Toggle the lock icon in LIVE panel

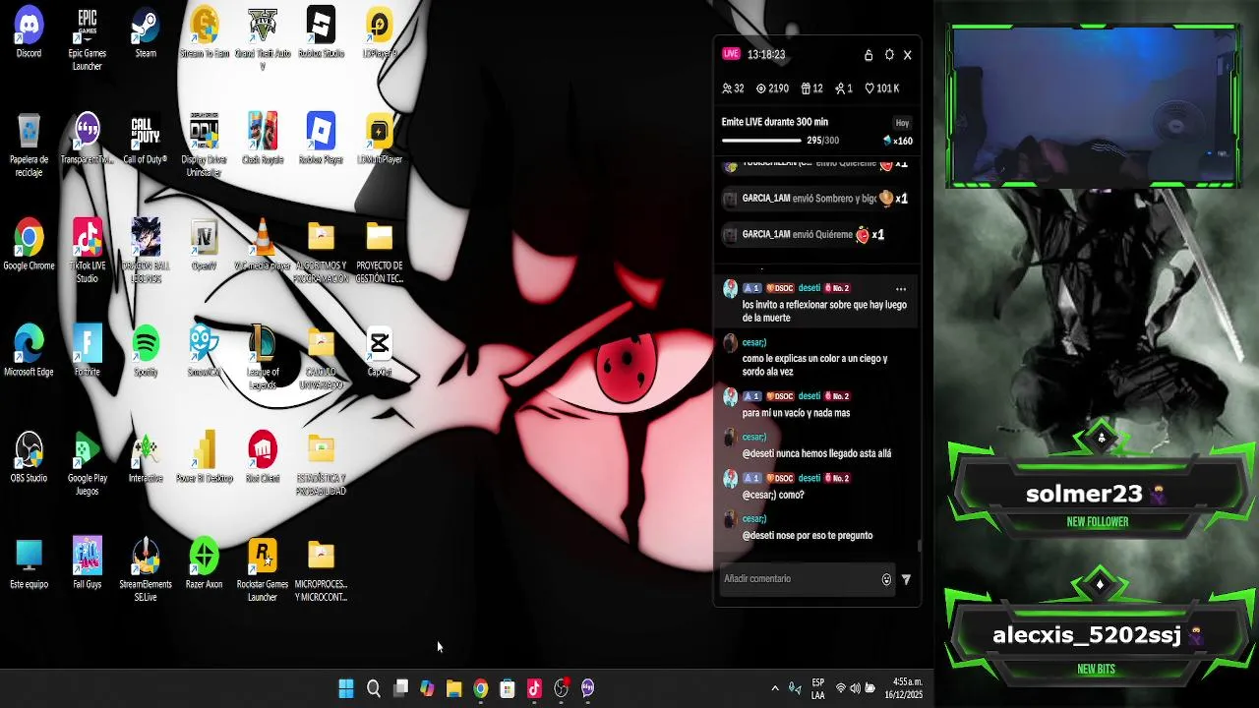tap(869, 55)
